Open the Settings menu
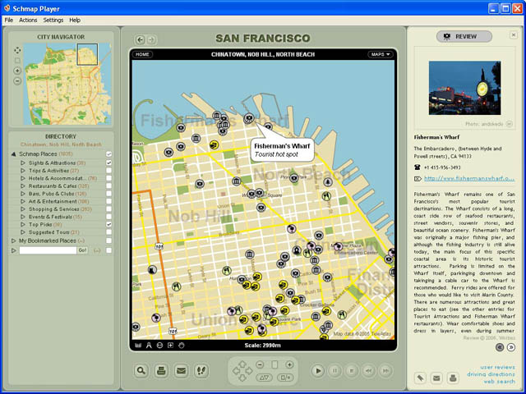 coord(53,20)
